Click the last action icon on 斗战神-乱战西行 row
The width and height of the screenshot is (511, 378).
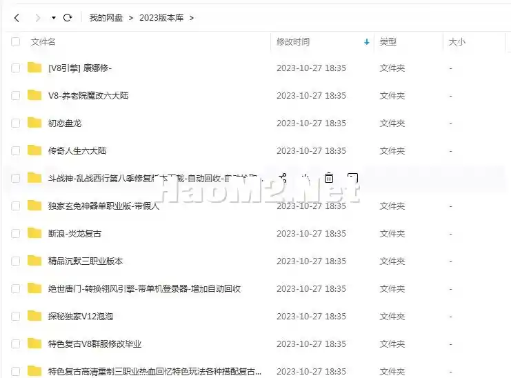pyautogui.click(x=352, y=178)
